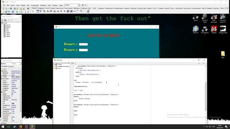Image resolution: width=230 pixels, height=129 pixels.
Task: Pick the Edit component in the palette
Action: pos(51,11)
